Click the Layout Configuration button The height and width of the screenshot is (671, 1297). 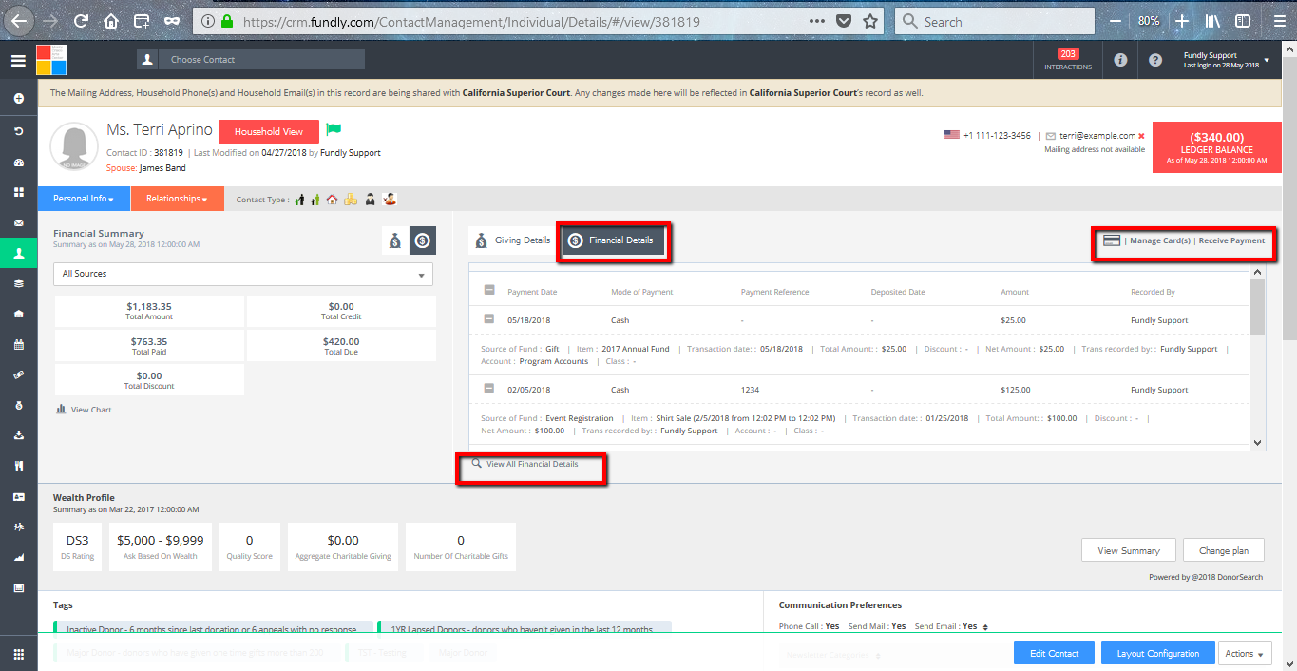coord(1157,653)
